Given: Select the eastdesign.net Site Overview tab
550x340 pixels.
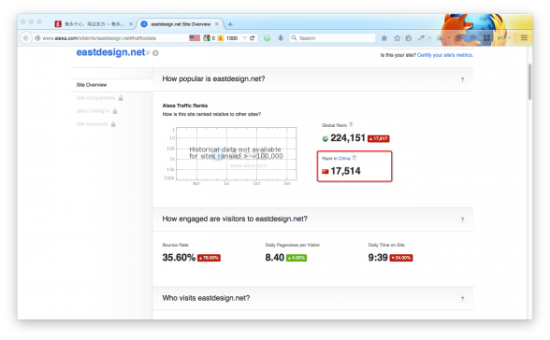Looking at the screenshot, I should 181,24.
